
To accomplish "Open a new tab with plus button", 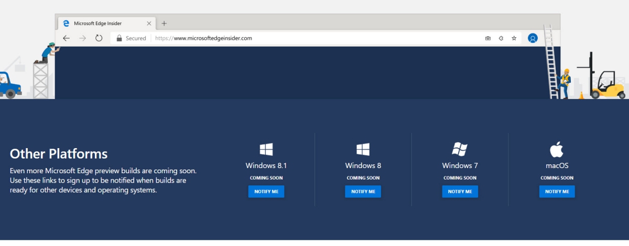I will 164,24.
